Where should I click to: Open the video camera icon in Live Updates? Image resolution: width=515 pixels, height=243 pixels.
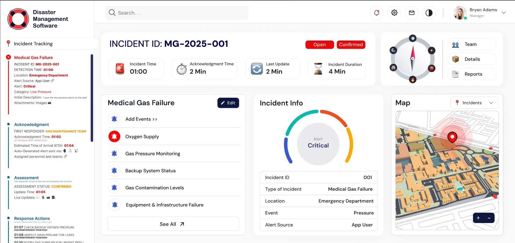(x=53, y=197)
